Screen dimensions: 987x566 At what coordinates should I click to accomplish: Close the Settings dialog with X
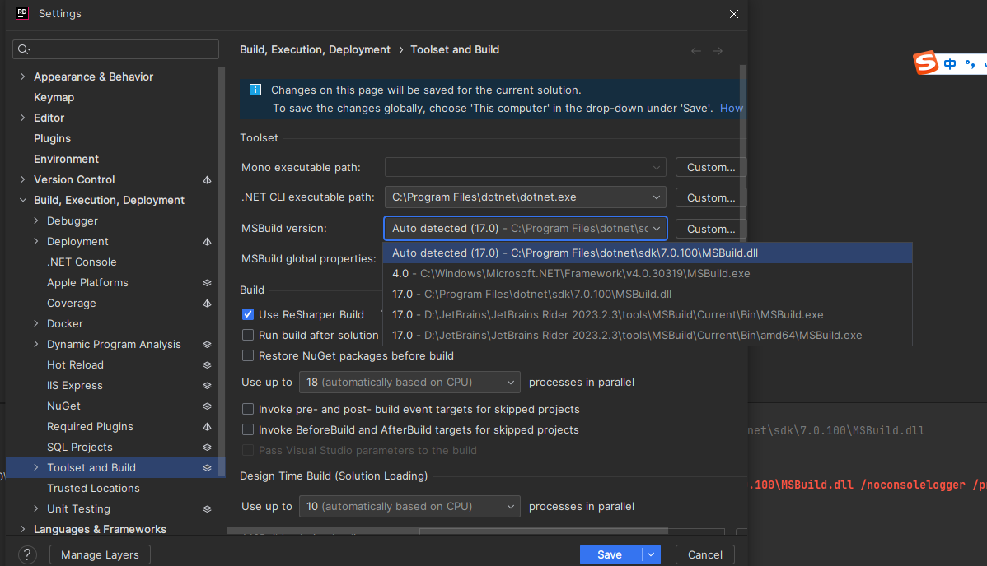coord(734,14)
